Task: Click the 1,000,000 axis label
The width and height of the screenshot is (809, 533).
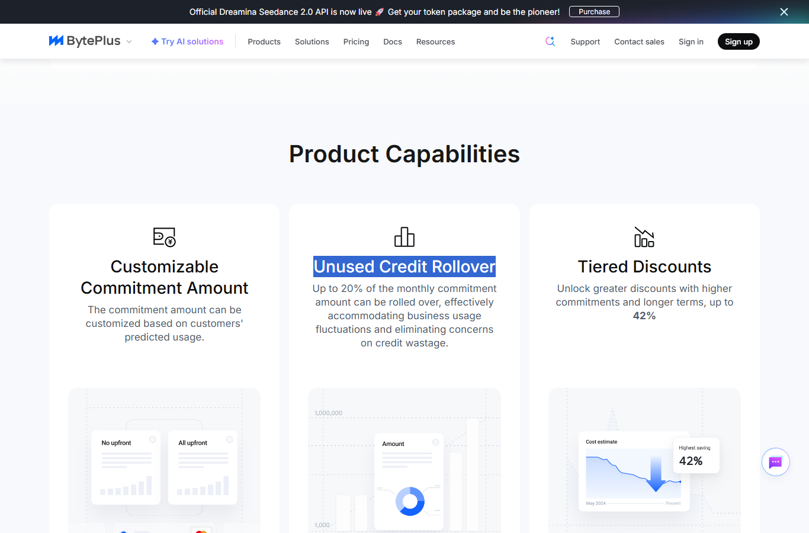Action: (328, 413)
